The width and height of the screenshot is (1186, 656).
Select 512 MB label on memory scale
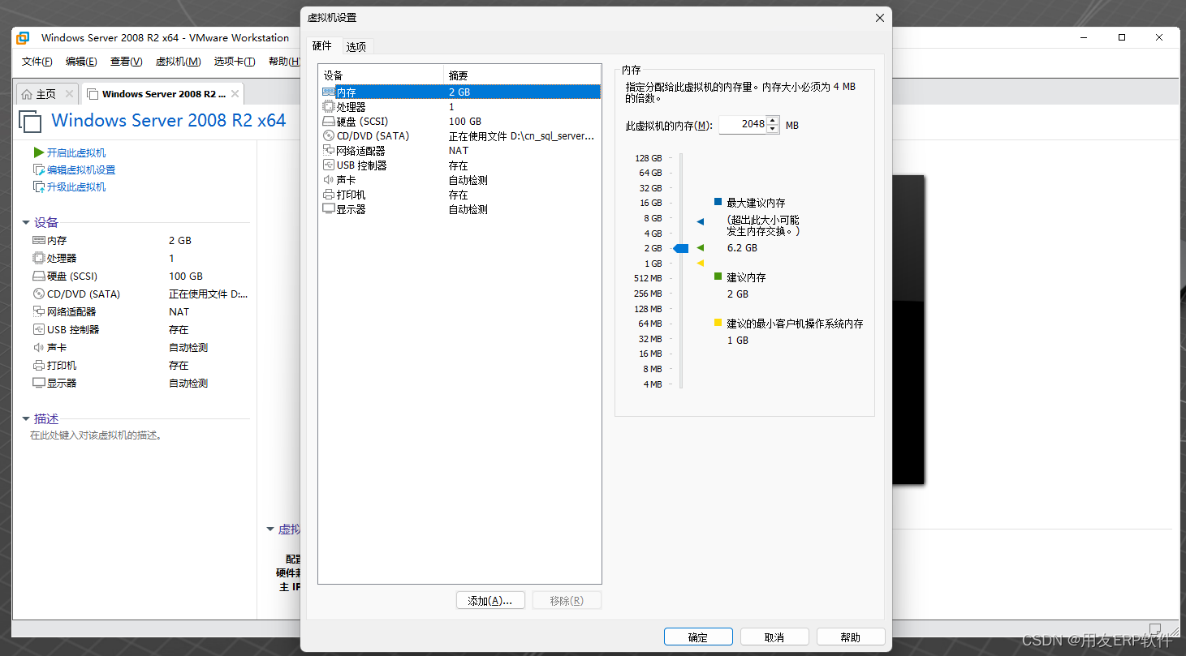(649, 278)
